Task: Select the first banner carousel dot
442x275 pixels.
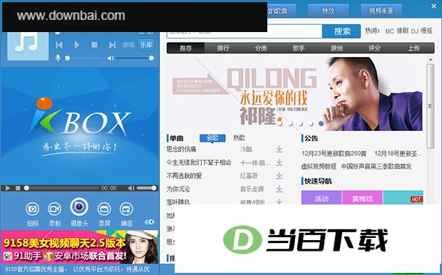Action: tap(279, 123)
